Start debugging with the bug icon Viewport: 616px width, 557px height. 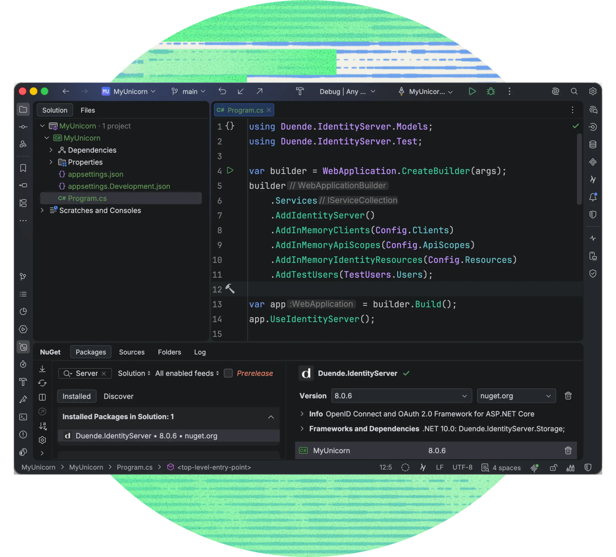point(491,91)
